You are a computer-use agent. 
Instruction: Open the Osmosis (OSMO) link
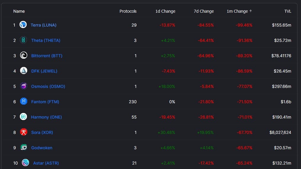tap(48, 86)
